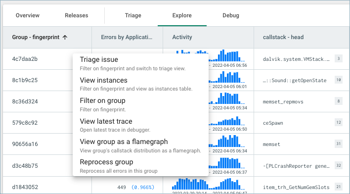Click frame count badge 3 for dalvik.system.VMStack

pos(339,58)
